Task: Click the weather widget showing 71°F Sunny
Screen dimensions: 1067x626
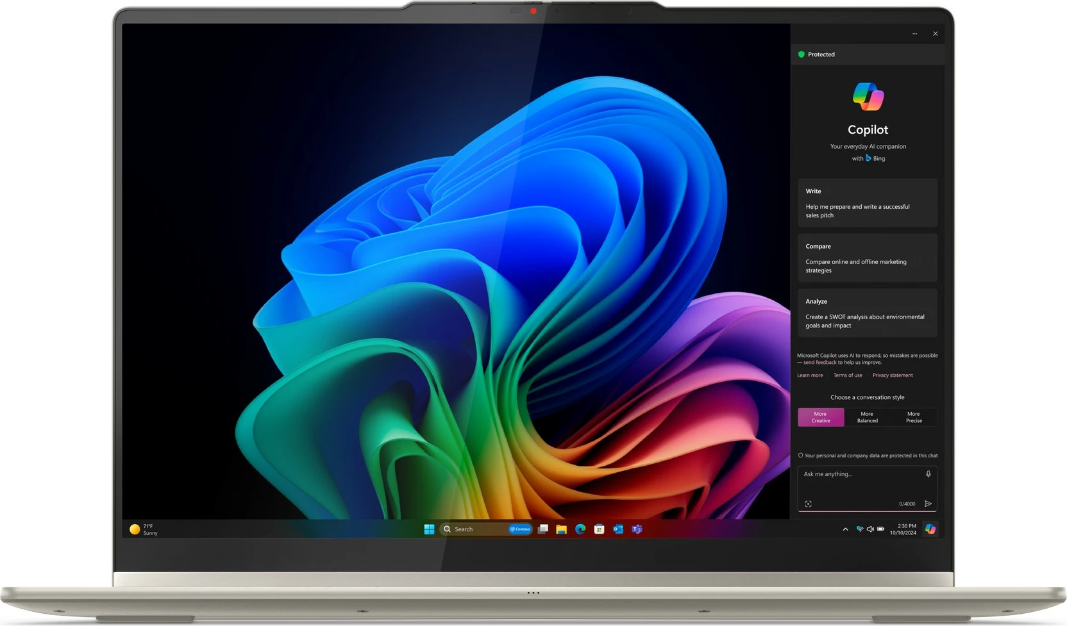Action: (142, 529)
